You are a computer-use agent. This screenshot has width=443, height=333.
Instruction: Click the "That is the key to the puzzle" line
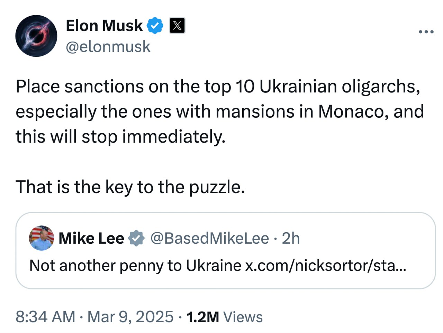pyautogui.click(x=130, y=187)
